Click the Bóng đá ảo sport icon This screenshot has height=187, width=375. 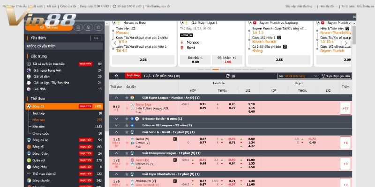(29, 140)
